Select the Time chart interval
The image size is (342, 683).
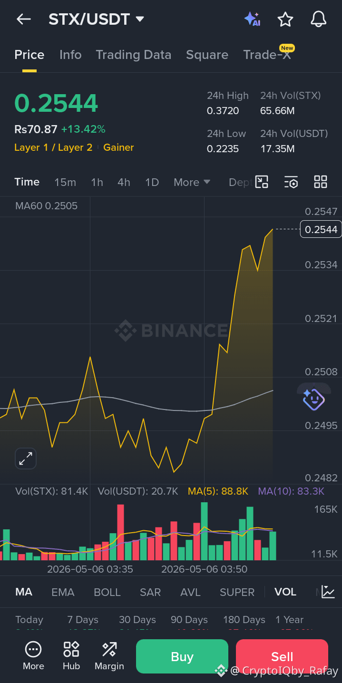[27, 182]
